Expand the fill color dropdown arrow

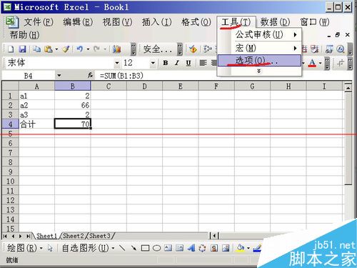tap(248, 248)
